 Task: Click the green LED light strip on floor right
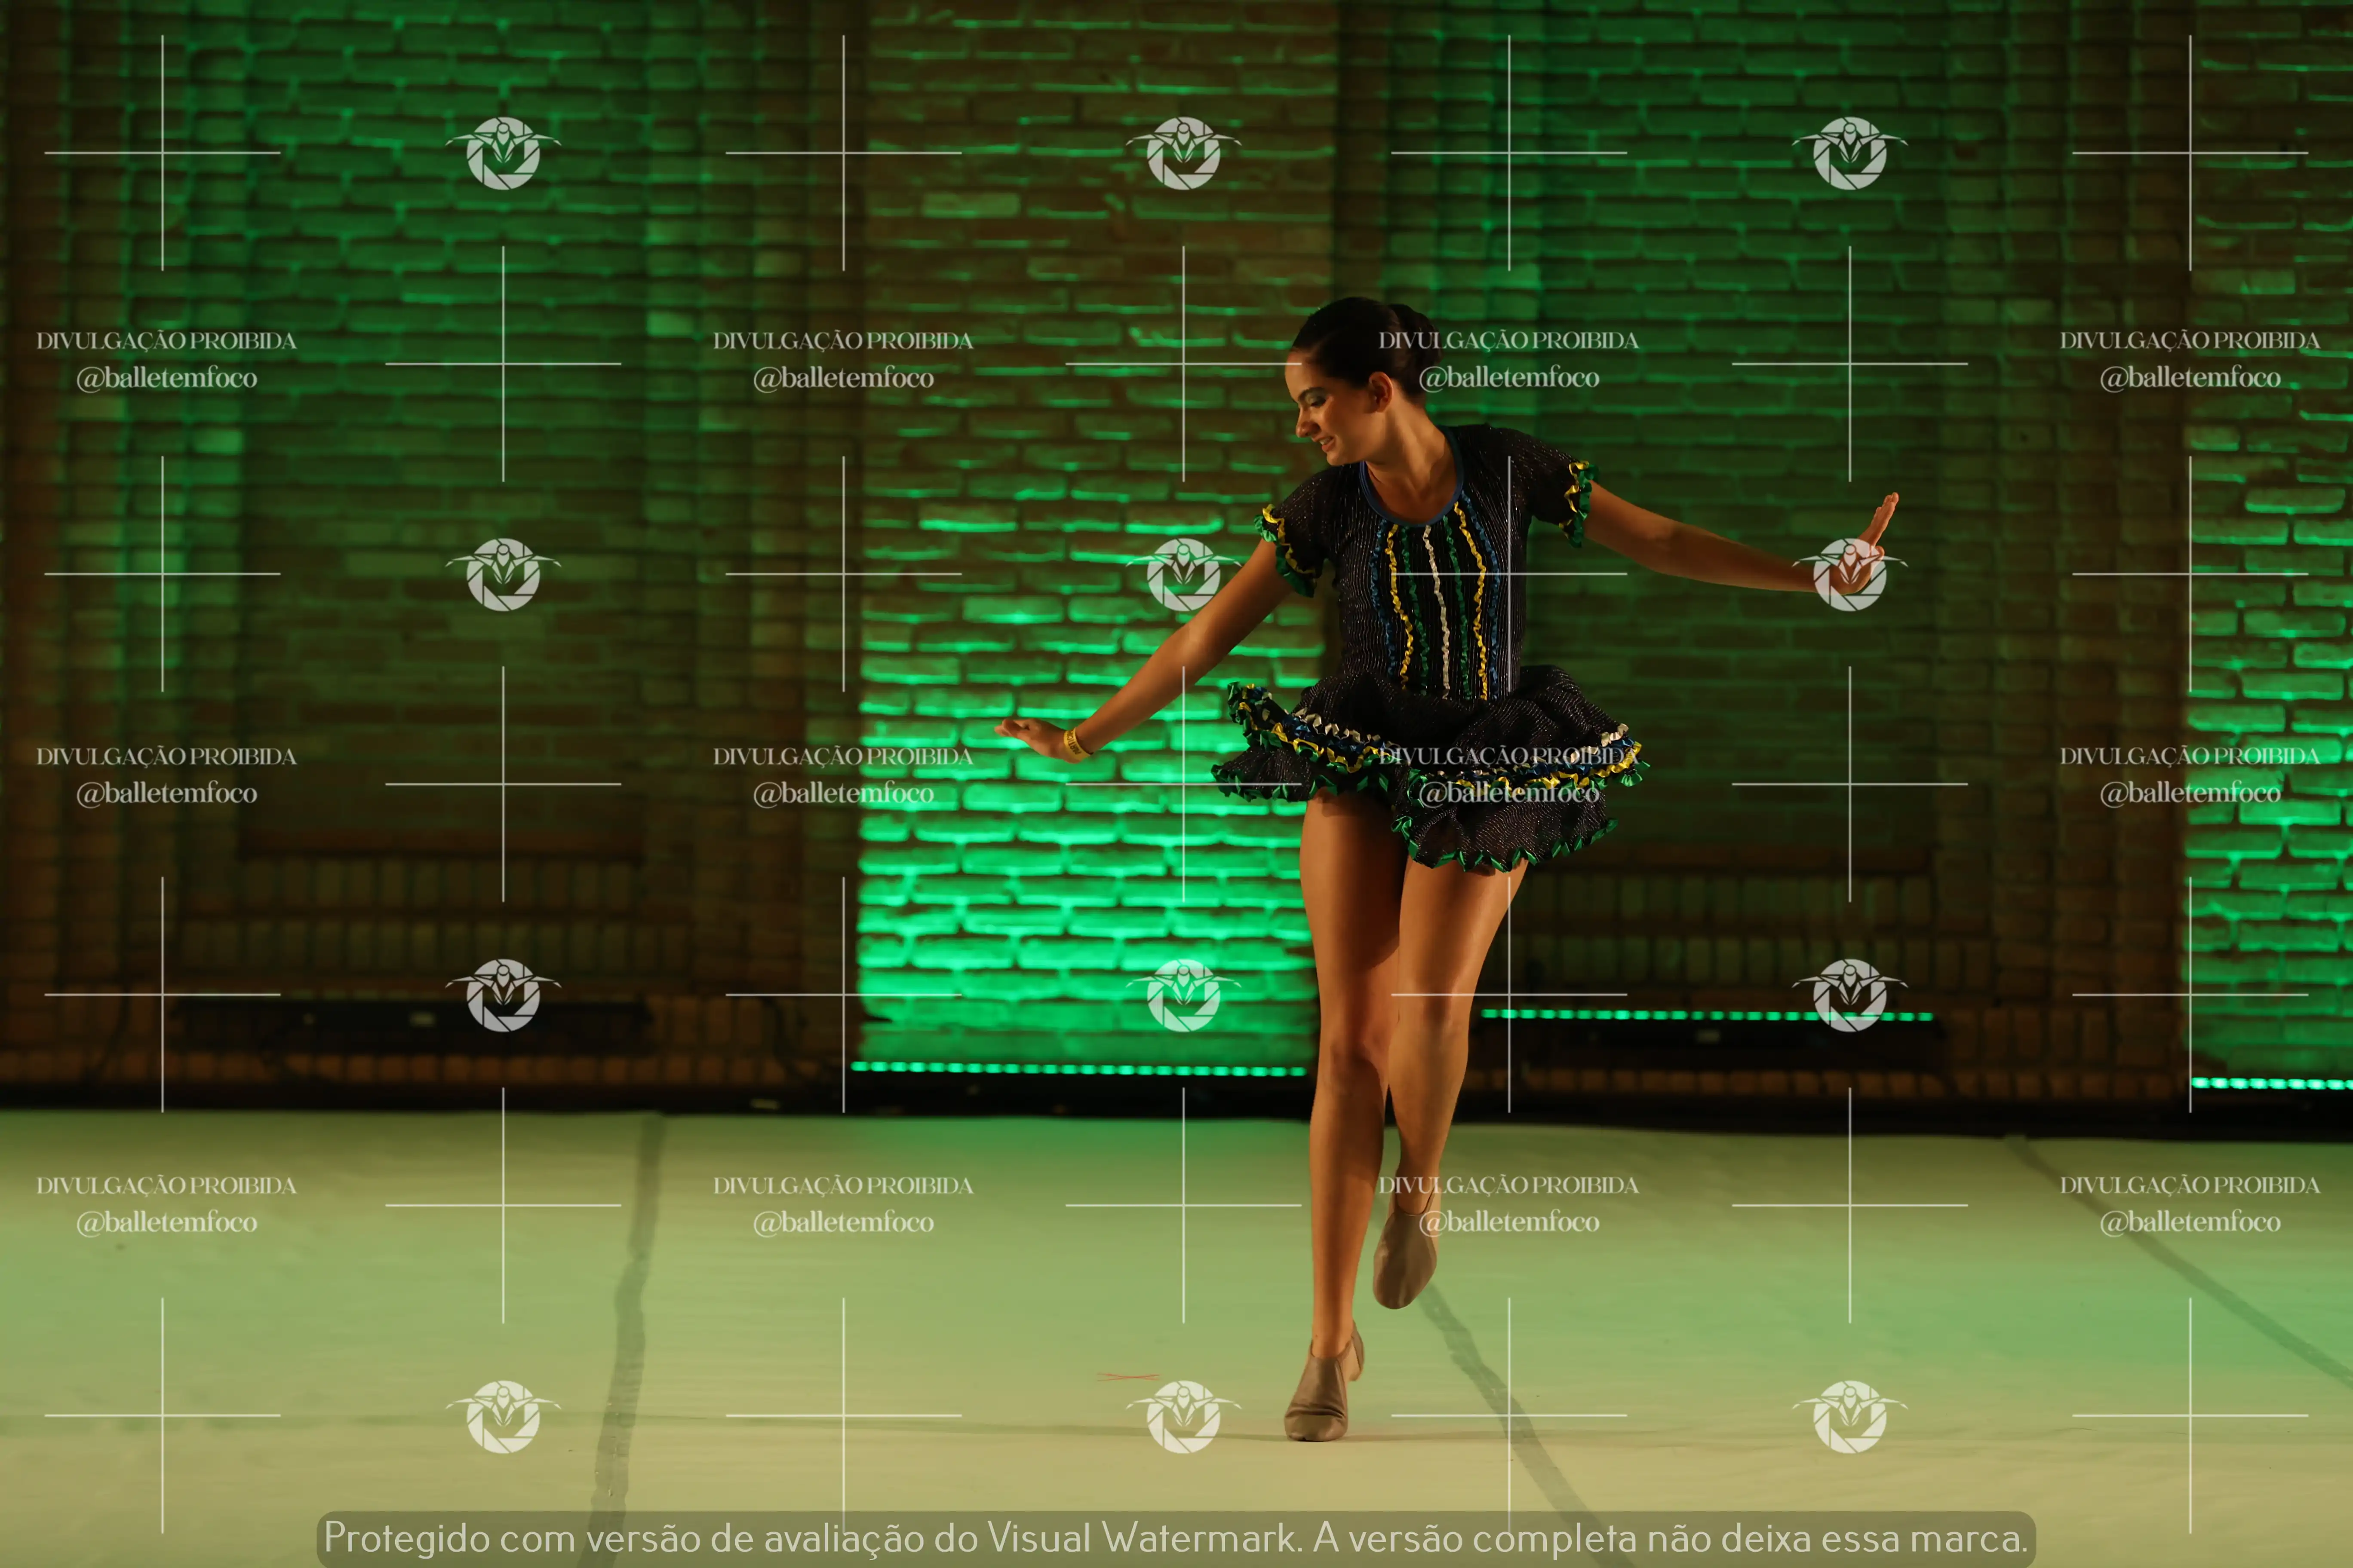(1706, 1015)
